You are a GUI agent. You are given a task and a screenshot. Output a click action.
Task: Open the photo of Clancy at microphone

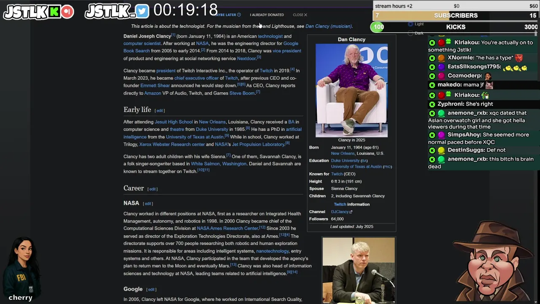coord(359,270)
